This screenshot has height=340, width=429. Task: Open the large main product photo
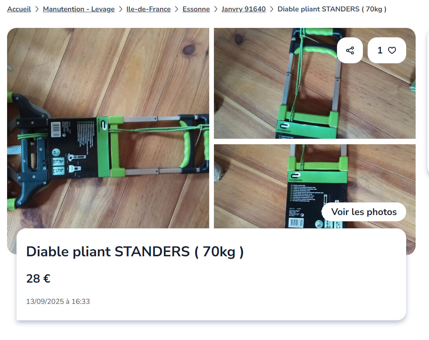108,128
